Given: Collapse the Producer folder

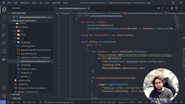Looking at the screenshot, I should (x=14, y=27).
